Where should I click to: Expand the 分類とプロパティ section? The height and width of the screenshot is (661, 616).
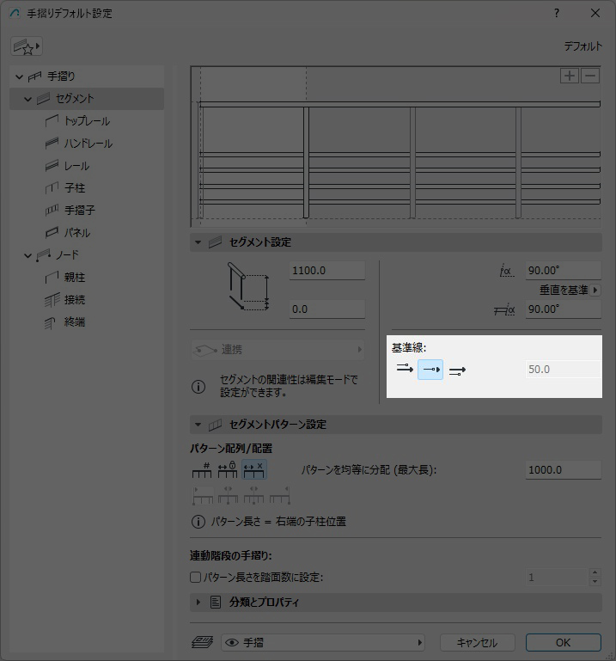click(x=198, y=603)
